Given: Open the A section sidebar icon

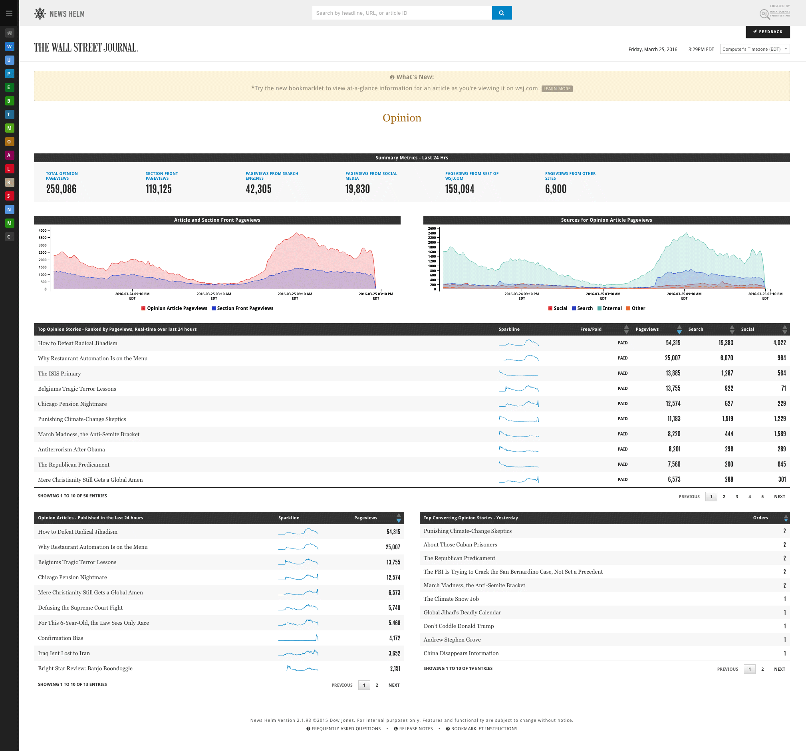Looking at the screenshot, I should pyautogui.click(x=9, y=155).
